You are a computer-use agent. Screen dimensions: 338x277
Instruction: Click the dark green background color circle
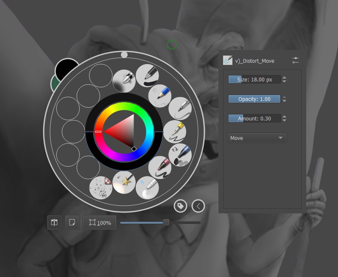54,84
